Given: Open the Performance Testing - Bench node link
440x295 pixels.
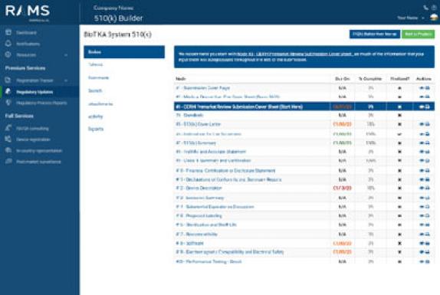Looking at the screenshot, I should [209, 261].
